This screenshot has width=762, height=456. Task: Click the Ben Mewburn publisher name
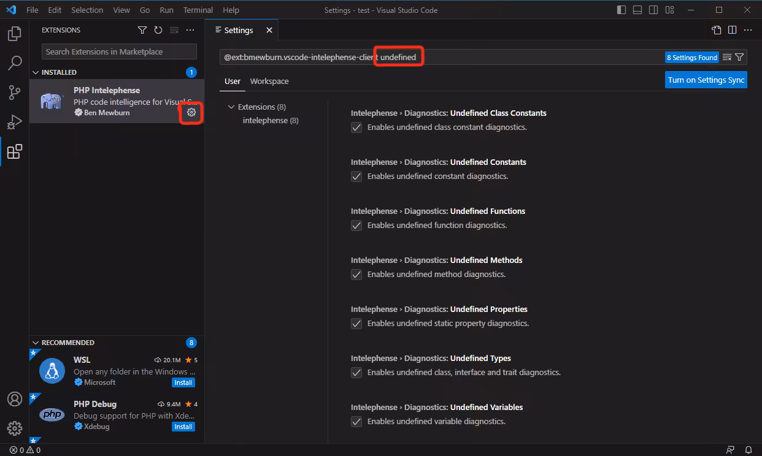107,113
